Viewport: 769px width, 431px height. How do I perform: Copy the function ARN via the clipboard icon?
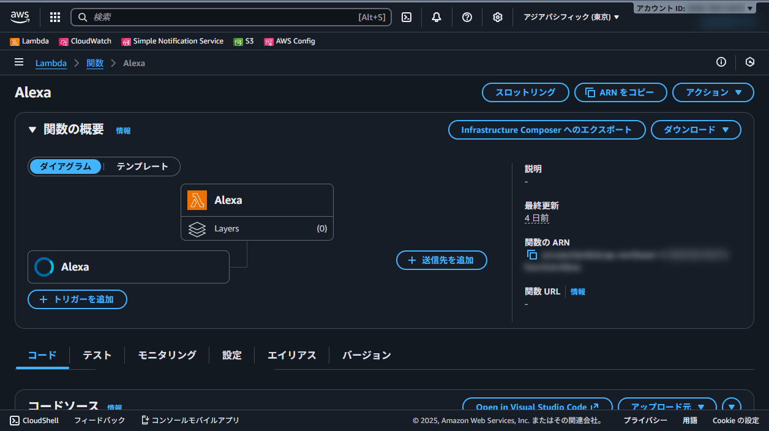(531, 255)
